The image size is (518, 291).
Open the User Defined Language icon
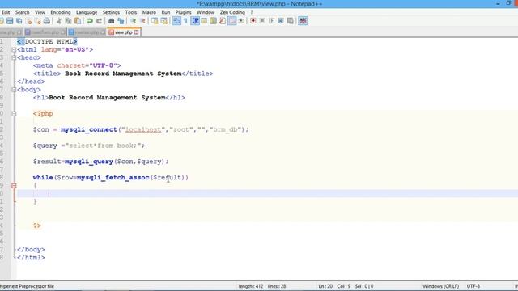click(204, 21)
